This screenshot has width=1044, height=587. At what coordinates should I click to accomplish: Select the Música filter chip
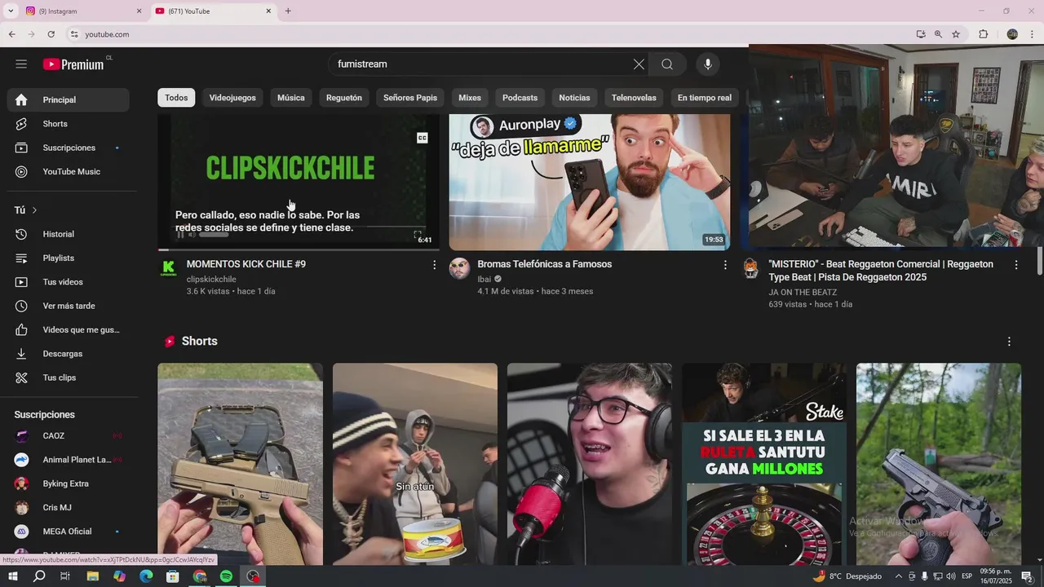click(290, 98)
